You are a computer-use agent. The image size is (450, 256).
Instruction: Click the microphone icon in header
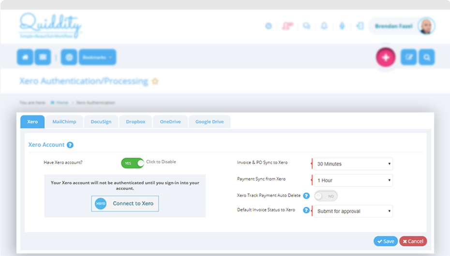click(x=342, y=26)
